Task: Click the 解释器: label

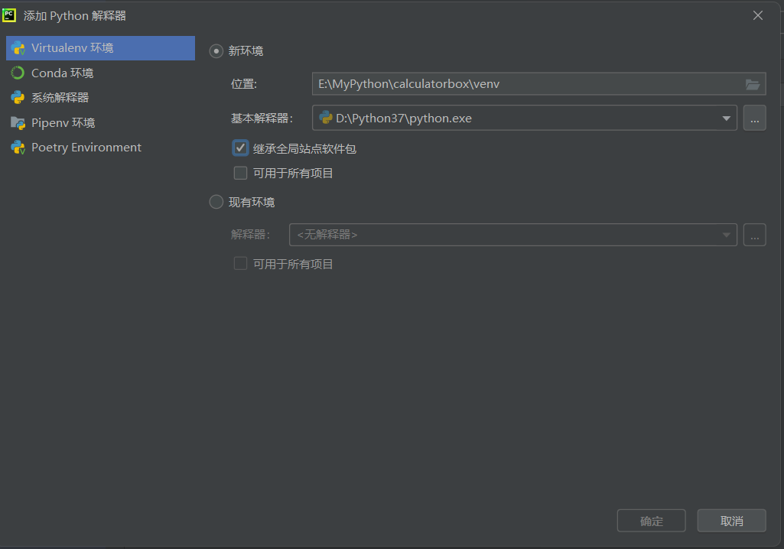Action: point(251,235)
